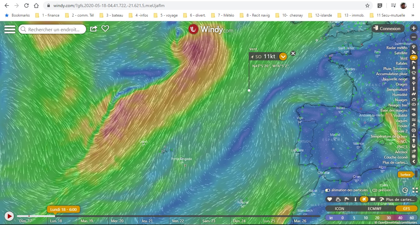Screen dimensions: 420x225
Task: Toggle animation des particules switch
Action: click(328, 190)
